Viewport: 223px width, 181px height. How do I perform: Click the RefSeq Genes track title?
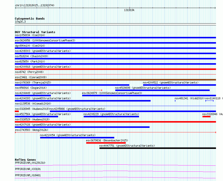[25, 160]
